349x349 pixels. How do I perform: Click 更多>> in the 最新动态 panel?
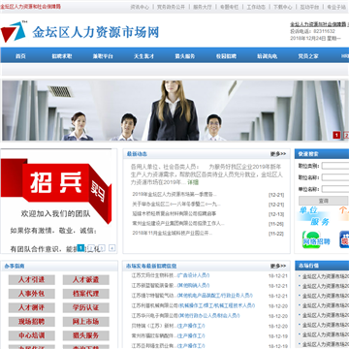278,154
